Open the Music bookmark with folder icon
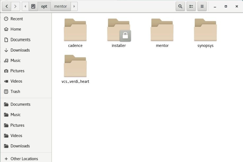The image size is (243, 162). click(26, 115)
